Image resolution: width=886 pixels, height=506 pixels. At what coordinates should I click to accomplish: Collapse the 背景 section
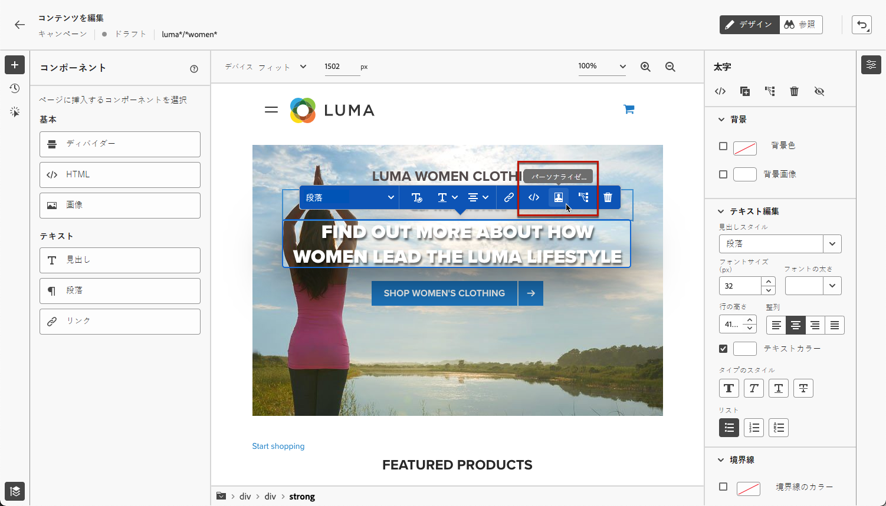(x=721, y=120)
